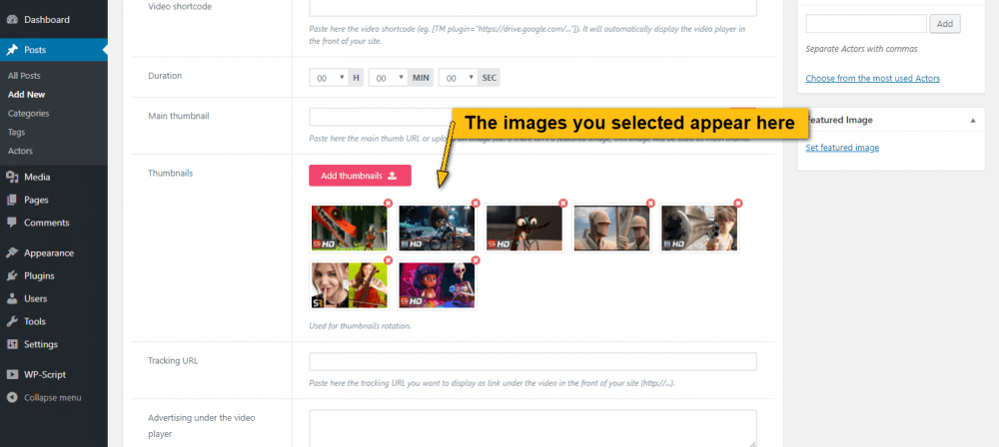Image resolution: width=999 pixels, height=447 pixels.
Task: Select the two soldiers thumbnail image
Action: pos(611,227)
